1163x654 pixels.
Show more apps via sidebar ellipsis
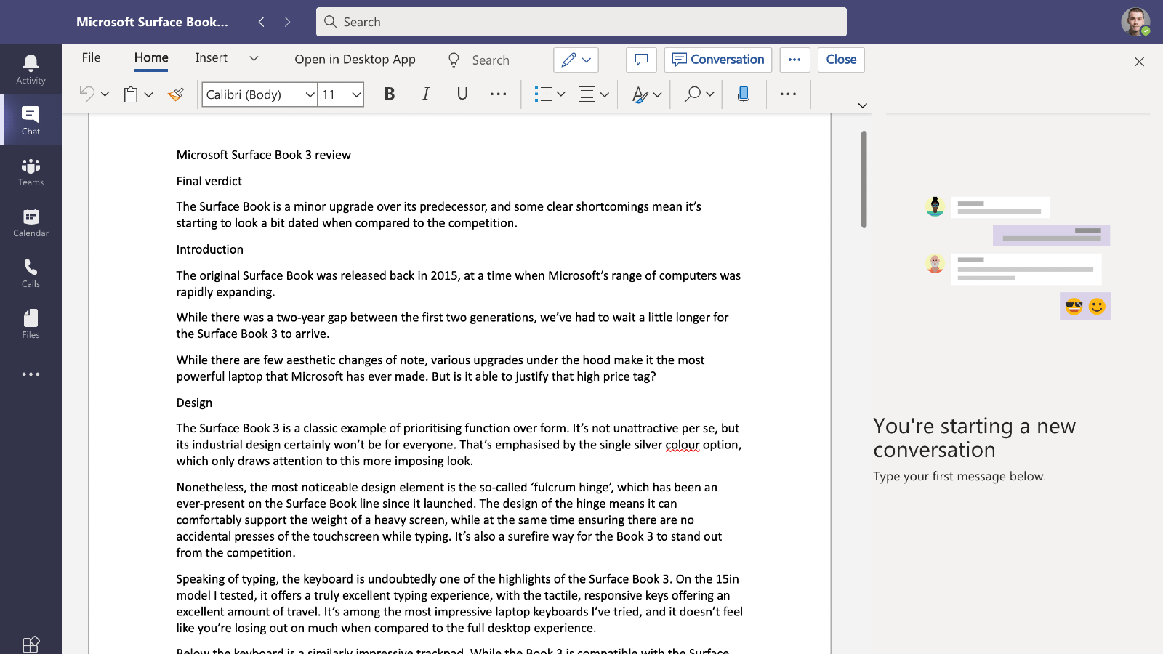[31, 374]
